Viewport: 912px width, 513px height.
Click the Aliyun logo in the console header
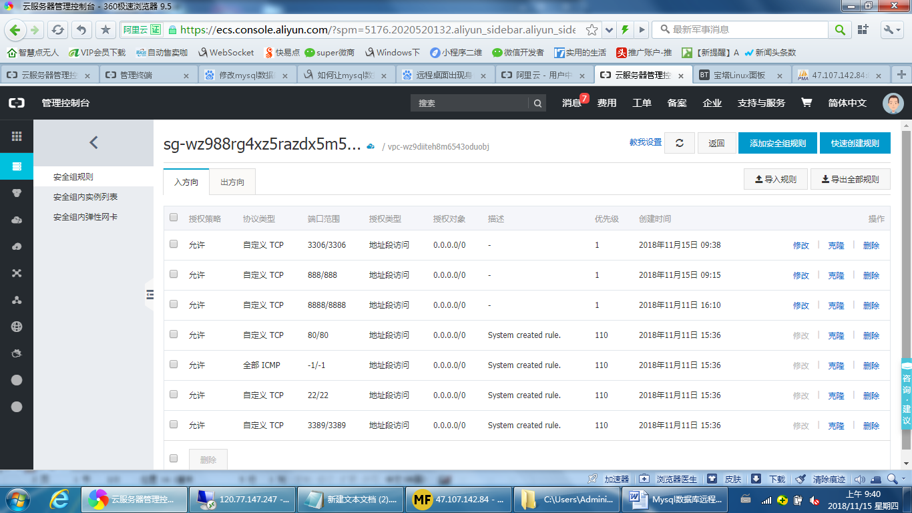pyautogui.click(x=17, y=103)
